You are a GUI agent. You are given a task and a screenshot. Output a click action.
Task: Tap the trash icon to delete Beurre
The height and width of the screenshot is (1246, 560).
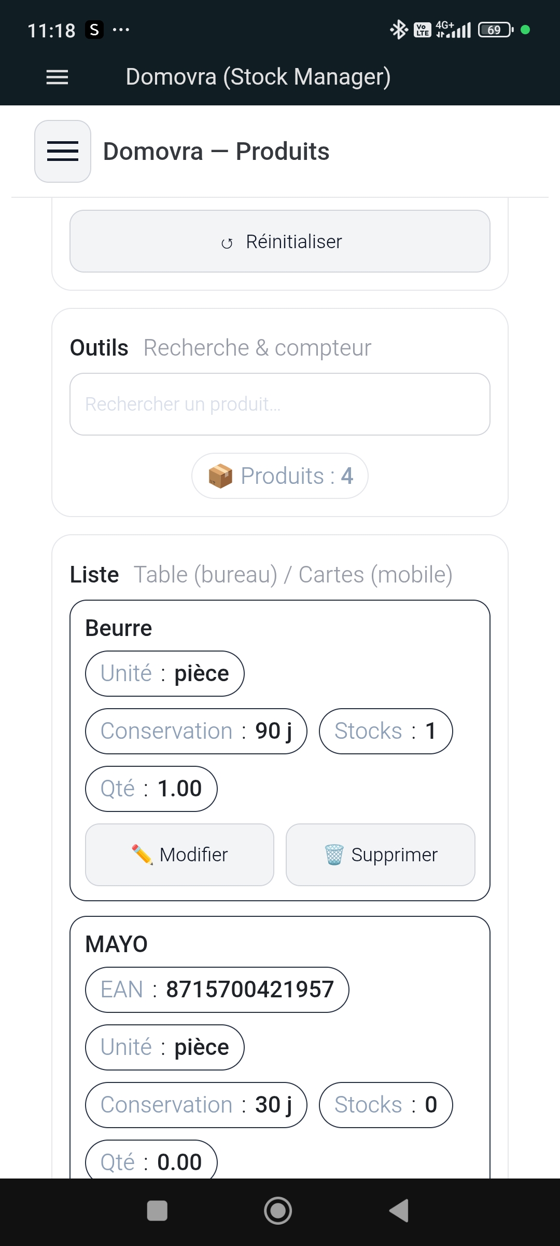[334, 855]
